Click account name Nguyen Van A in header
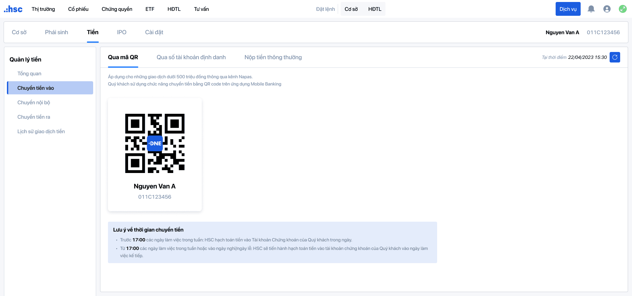Viewport: 632px width, 296px height. [x=562, y=32]
